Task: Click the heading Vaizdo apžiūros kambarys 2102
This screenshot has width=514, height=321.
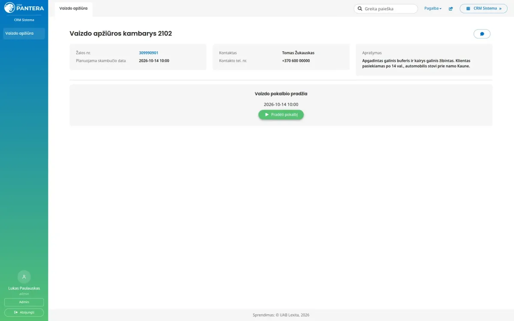Action: coord(121,34)
